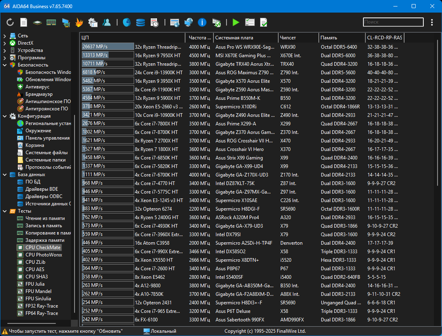Open the blue information icon
Viewport: 442px width, 336px height.
click(202, 22)
